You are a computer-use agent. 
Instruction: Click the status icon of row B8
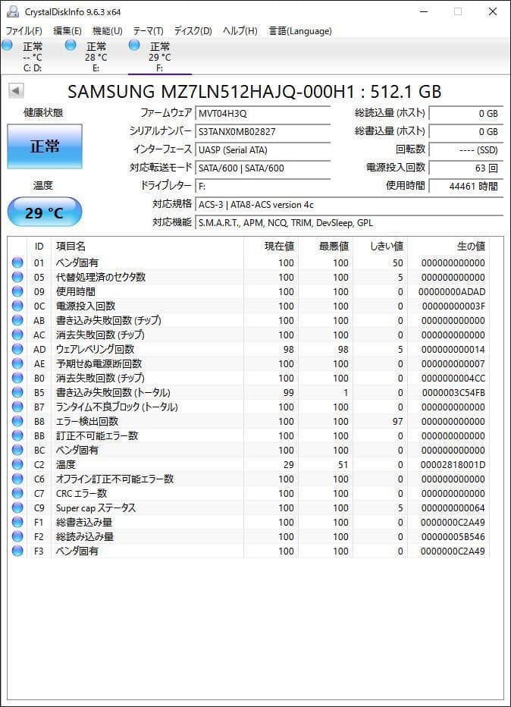pos(17,421)
